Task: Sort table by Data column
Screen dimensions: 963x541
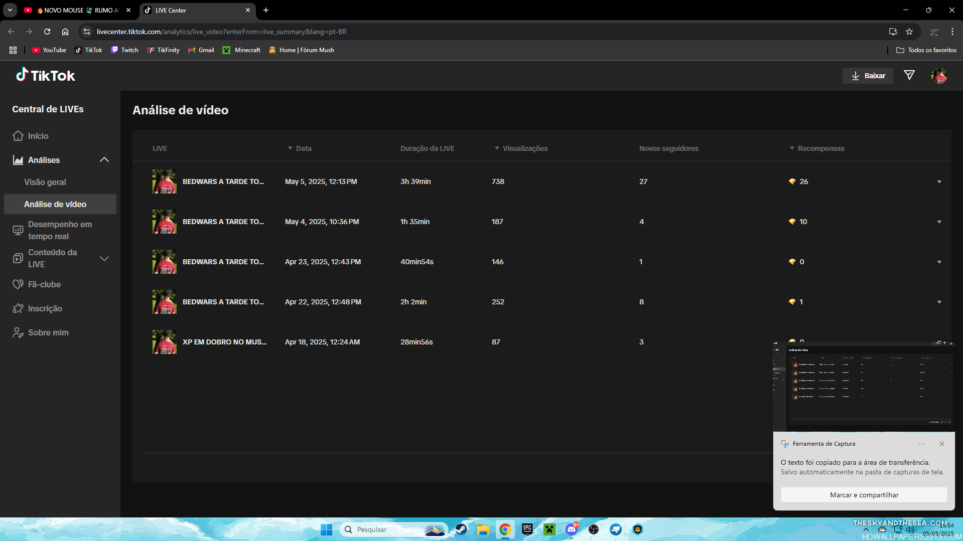Action: [x=300, y=148]
